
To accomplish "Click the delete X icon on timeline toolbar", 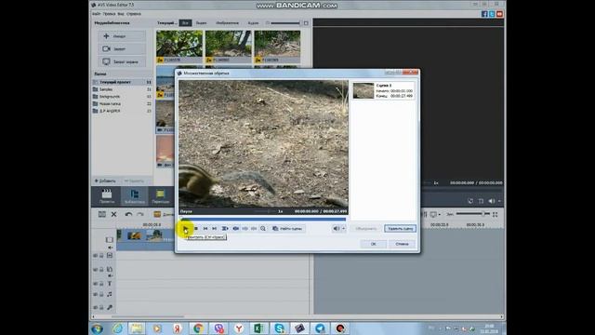I will pyautogui.click(x=113, y=214).
